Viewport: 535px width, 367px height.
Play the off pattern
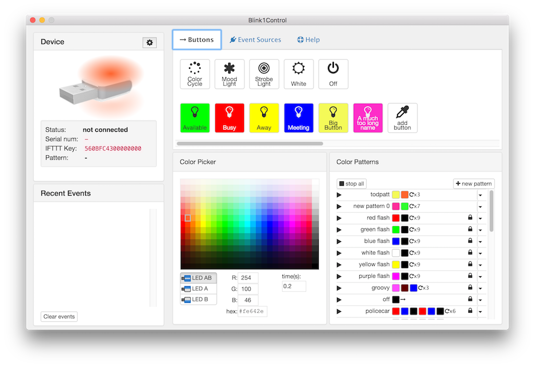[339, 300]
